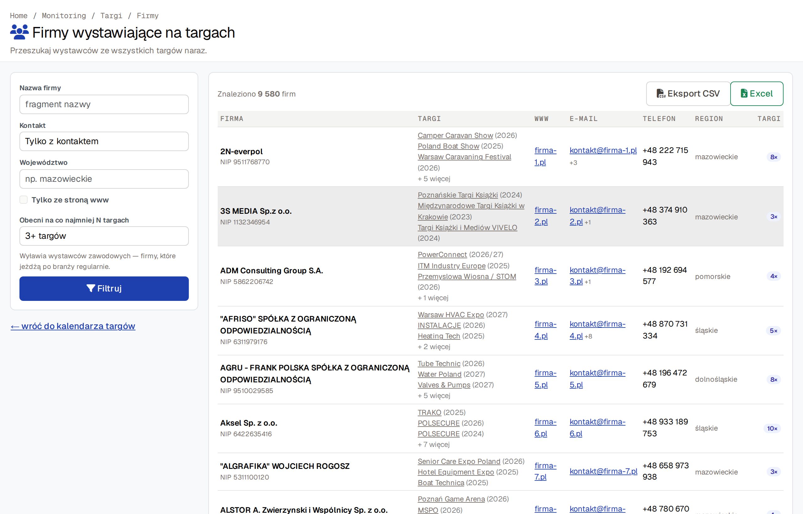Email kontakt@firma-3.pl
The image size is (803, 514).
(597, 276)
